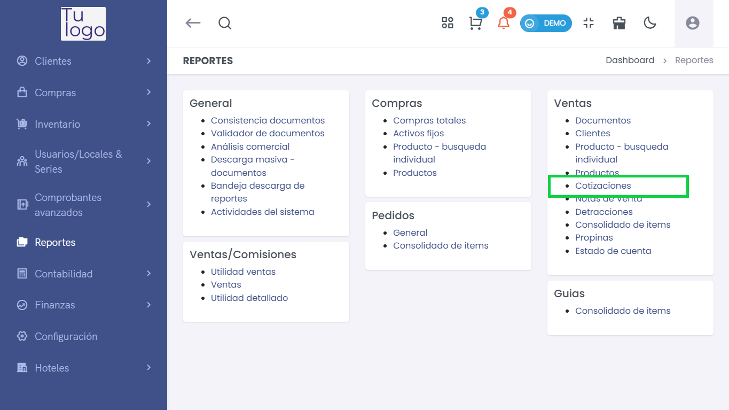Screen dimensions: 729x410
Task: Open the shopping cart icon
Action: tap(475, 23)
